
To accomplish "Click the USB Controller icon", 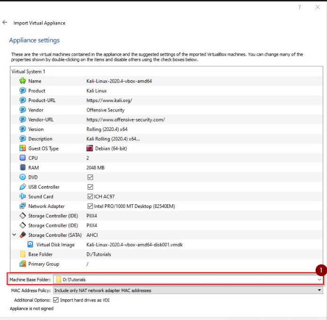I will pyautogui.click(x=23, y=187).
